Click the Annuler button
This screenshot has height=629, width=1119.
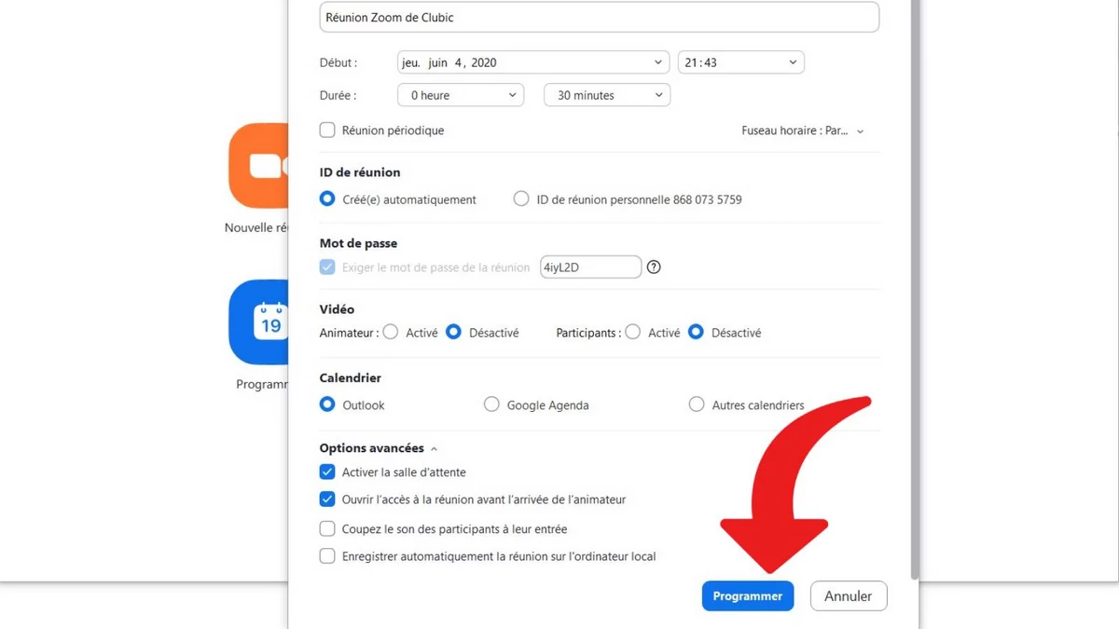849,596
